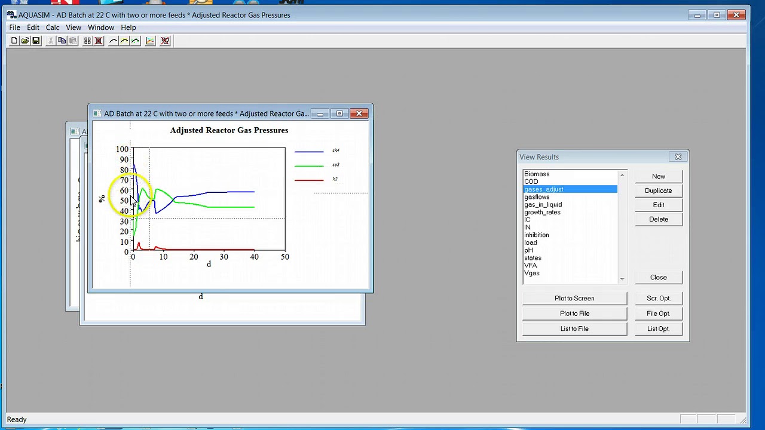The image size is (765, 430).
Task: Select gas_in_liquid in the results list
Action: [x=570, y=204]
